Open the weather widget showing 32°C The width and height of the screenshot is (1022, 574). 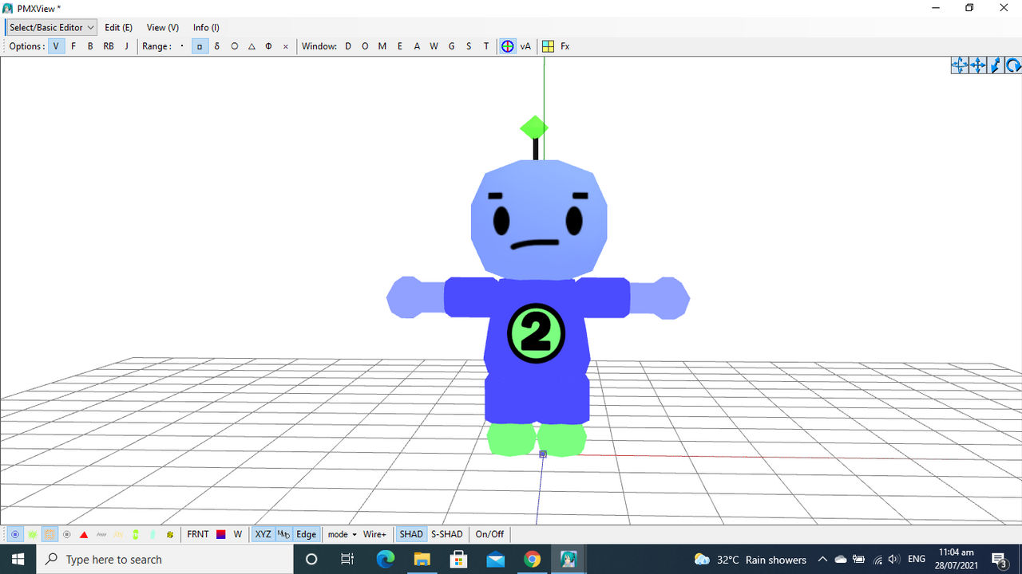pos(751,560)
